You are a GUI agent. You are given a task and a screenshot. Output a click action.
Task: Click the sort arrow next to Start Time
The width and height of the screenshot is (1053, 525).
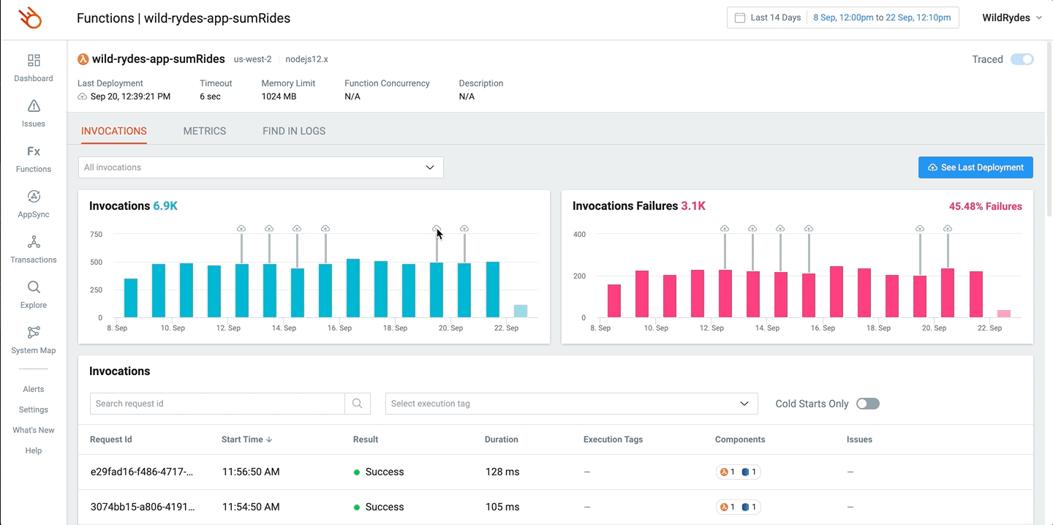point(269,439)
